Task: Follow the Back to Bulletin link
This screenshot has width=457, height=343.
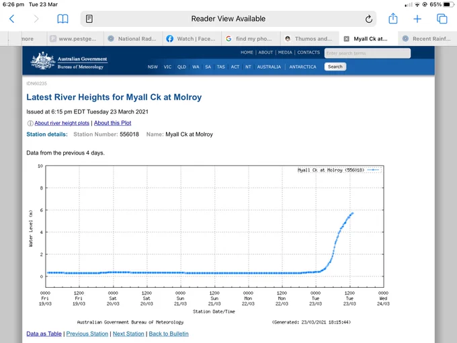Action: pyautogui.click(x=169, y=334)
